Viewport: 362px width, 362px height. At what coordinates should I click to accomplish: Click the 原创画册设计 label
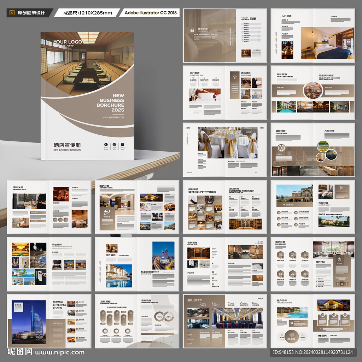[31, 13]
